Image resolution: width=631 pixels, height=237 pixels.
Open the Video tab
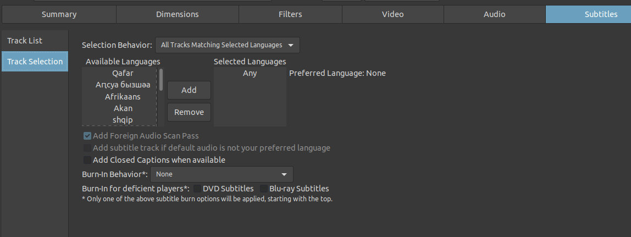click(392, 14)
